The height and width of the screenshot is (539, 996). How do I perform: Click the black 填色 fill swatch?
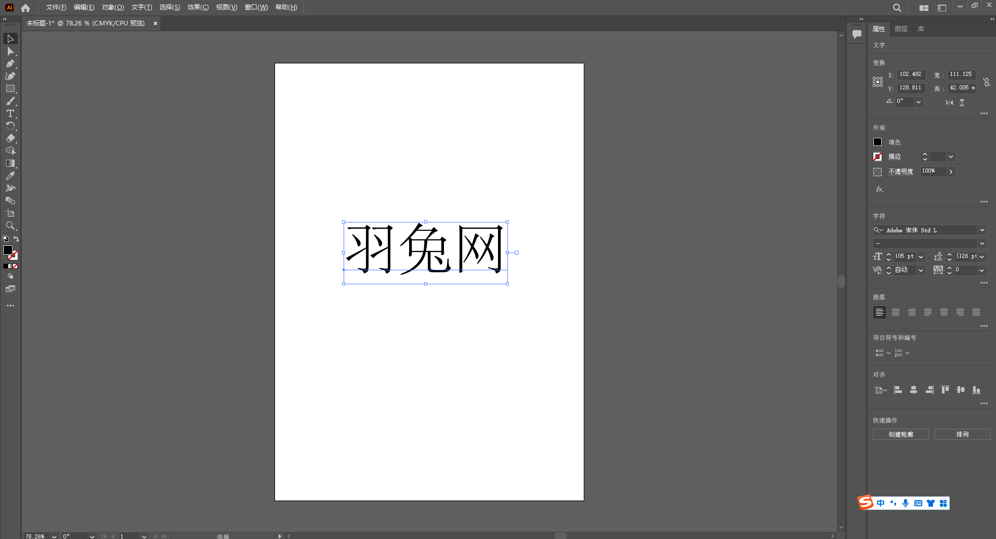(x=877, y=142)
